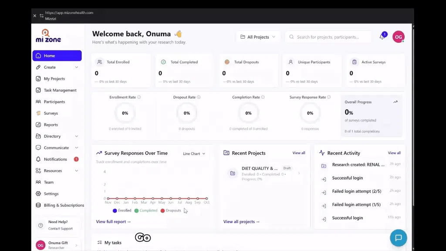Expand the Onuma Gift account menu
This screenshot has width=446, height=251.
57,245
